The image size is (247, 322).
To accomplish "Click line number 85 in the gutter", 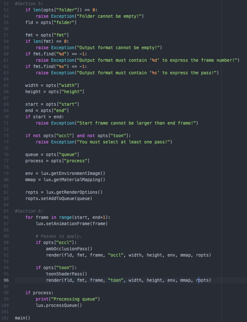I will click(6, 211).
